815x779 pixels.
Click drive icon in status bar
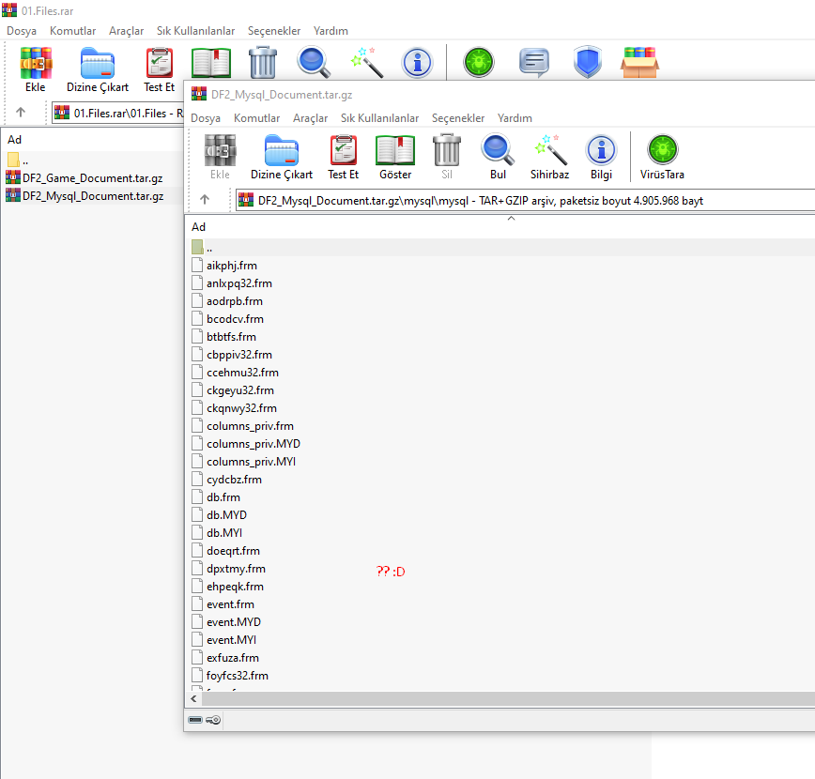click(195, 720)
